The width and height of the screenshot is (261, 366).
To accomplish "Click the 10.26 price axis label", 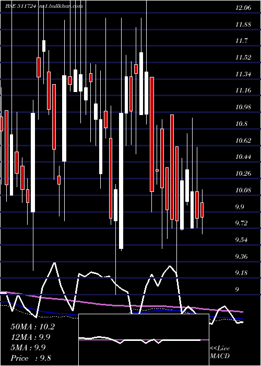I will point(243,174).
